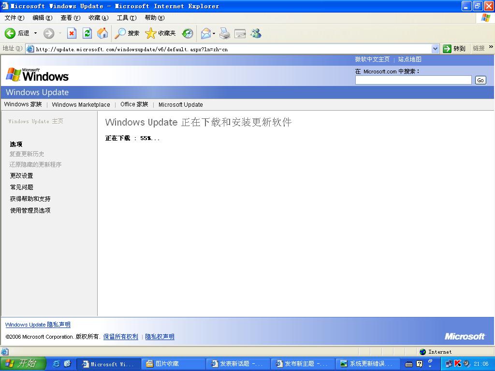
Task: Open the Back history dropdown arrow
Action: click(x=35, y=33)
